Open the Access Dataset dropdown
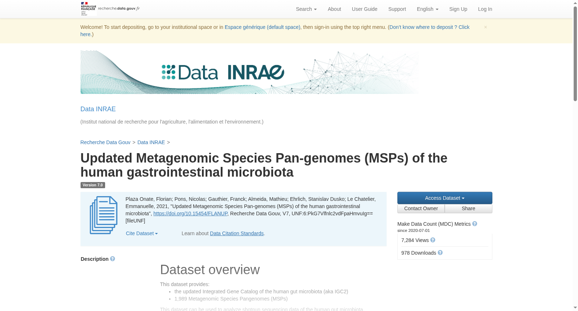This screenshot has height=311, width=578. tap(445, 198)
